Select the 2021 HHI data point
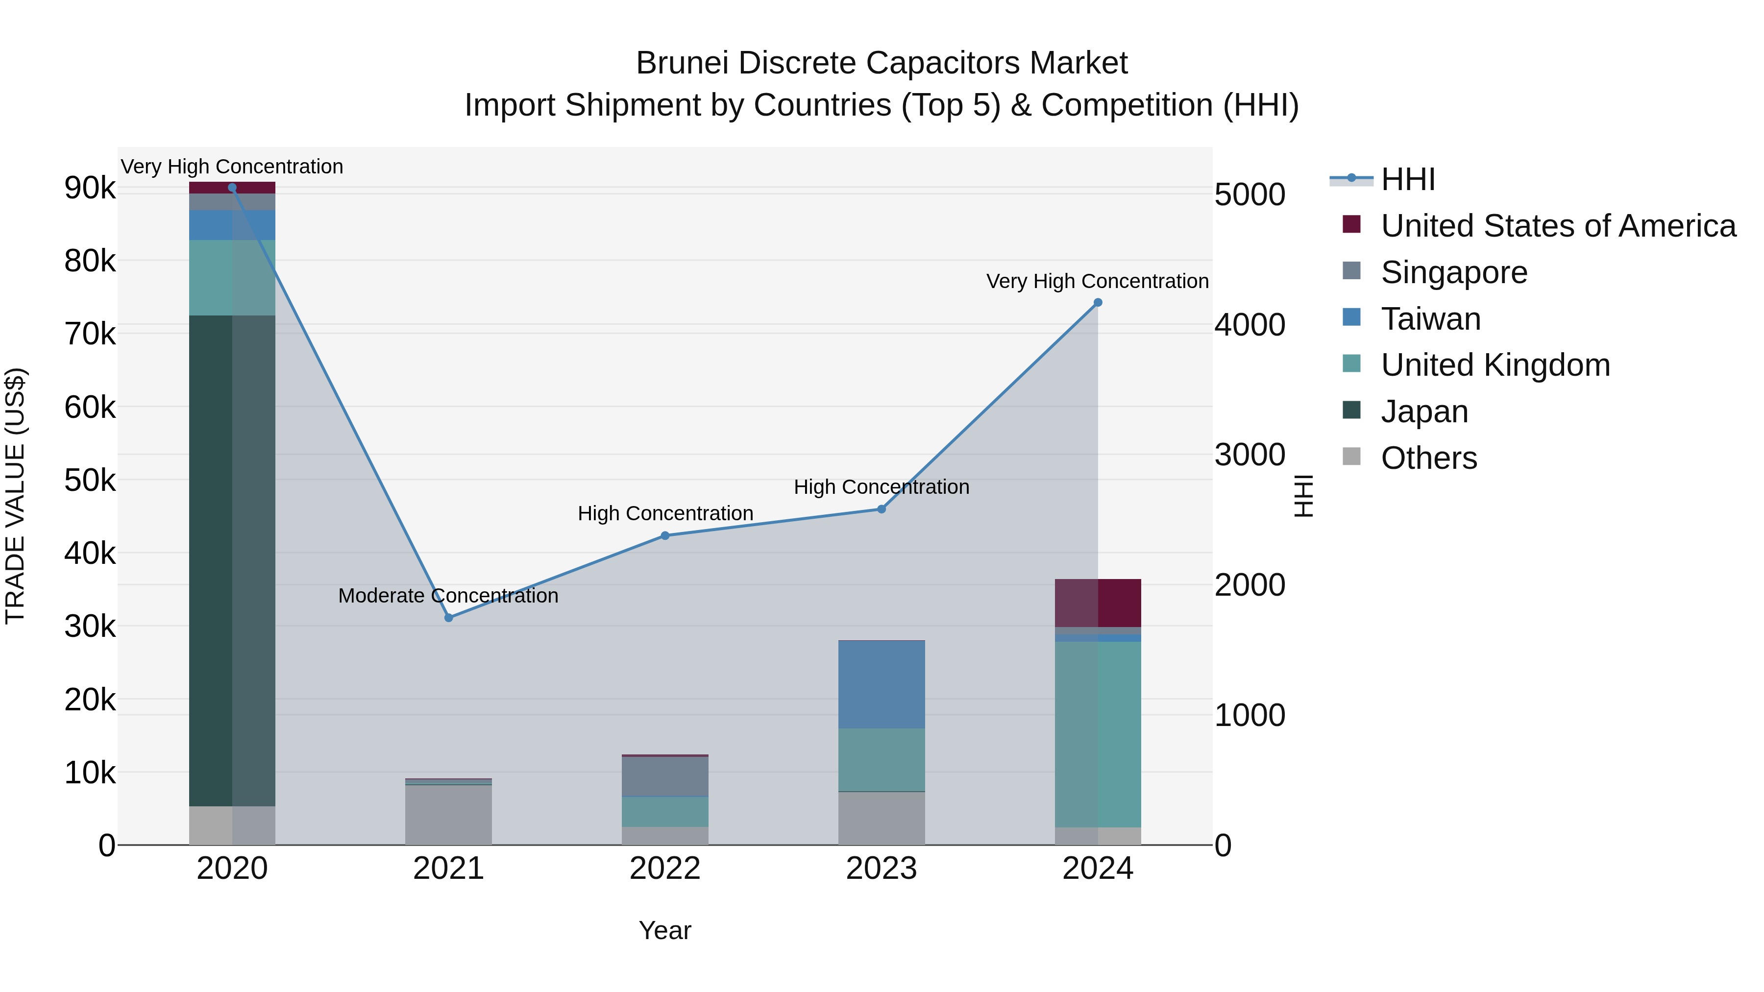 (448, 618)
